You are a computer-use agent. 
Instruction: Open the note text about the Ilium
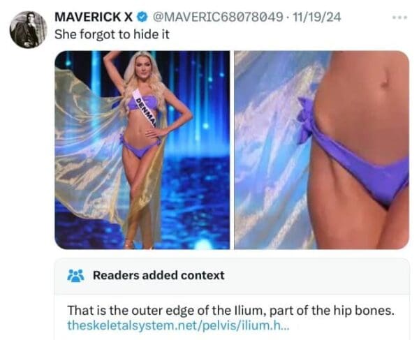point(231,311)
